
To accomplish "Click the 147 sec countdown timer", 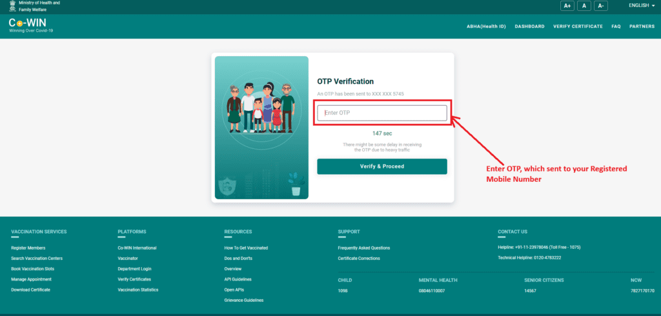I will pos(382,133).
